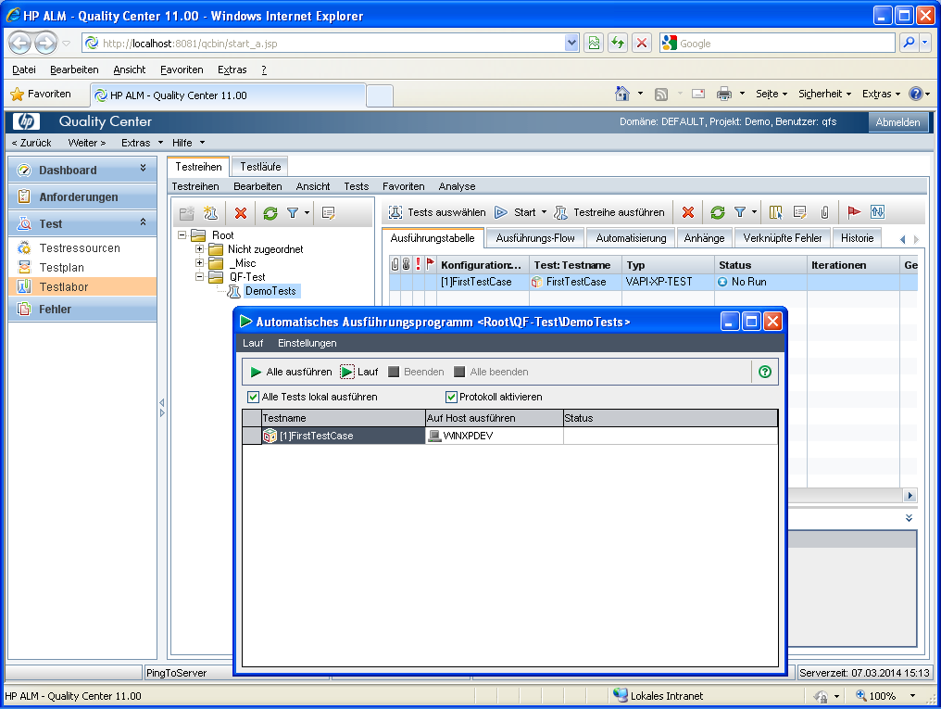The width and height of the screenshot is (941, 709).
Task: Open the IE Seite dropdown menu
Action: pos(772,94)
